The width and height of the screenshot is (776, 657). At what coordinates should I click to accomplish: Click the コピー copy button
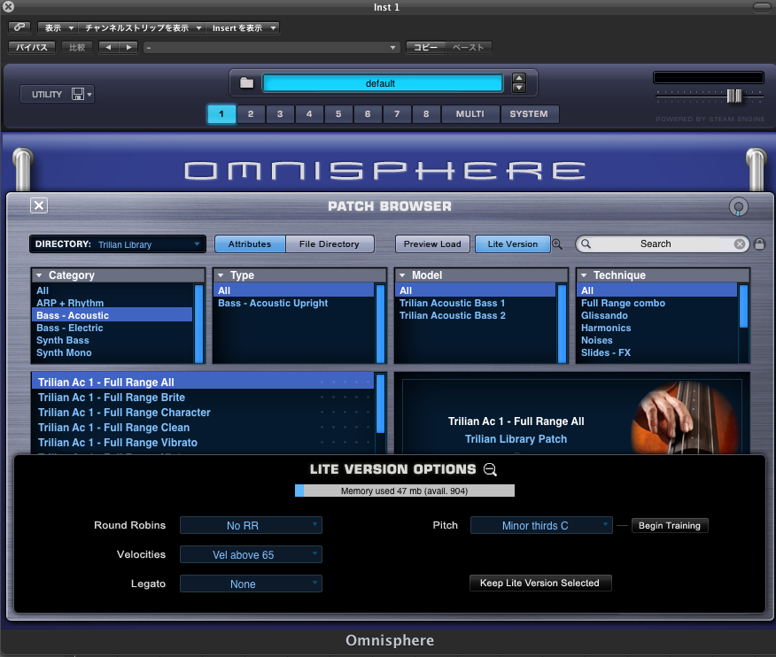pos(425,48)
